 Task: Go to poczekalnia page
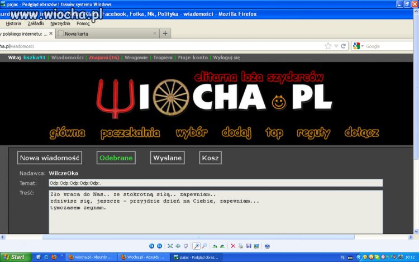[130, 133]
